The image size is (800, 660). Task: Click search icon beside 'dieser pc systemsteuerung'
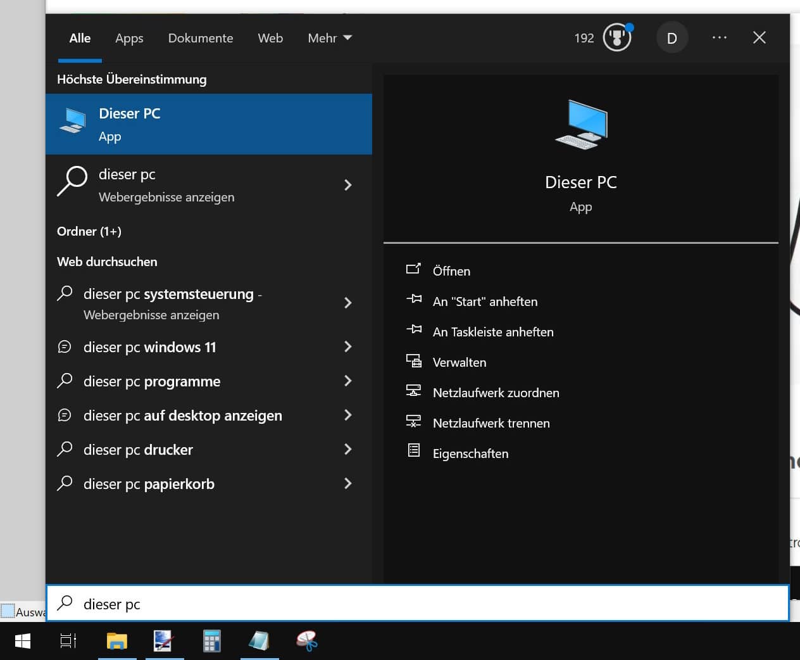65,293
